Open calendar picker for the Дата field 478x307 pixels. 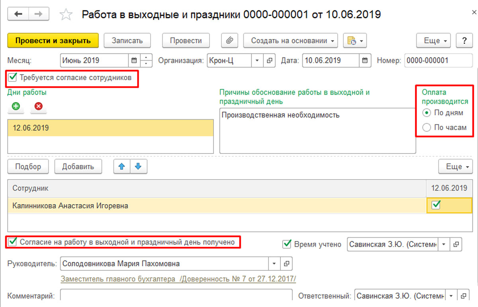(x=364, y=61)
